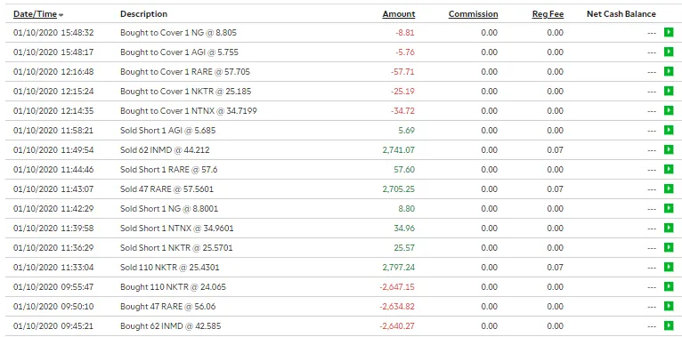Click green arrow for Sold Short AGI row
This screenshot has height=337, width=682.
[x=669, y=131]
